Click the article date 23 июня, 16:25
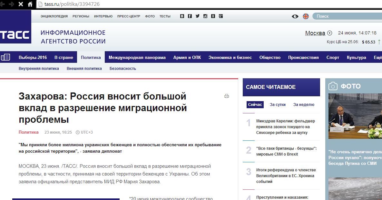Image resolution: width=382 pixels, height=200 pixels. pos(58,132)
